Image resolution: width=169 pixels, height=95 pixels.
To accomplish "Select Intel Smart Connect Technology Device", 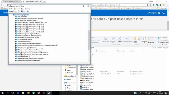I will pyautogui.click(x=29, y=36).
